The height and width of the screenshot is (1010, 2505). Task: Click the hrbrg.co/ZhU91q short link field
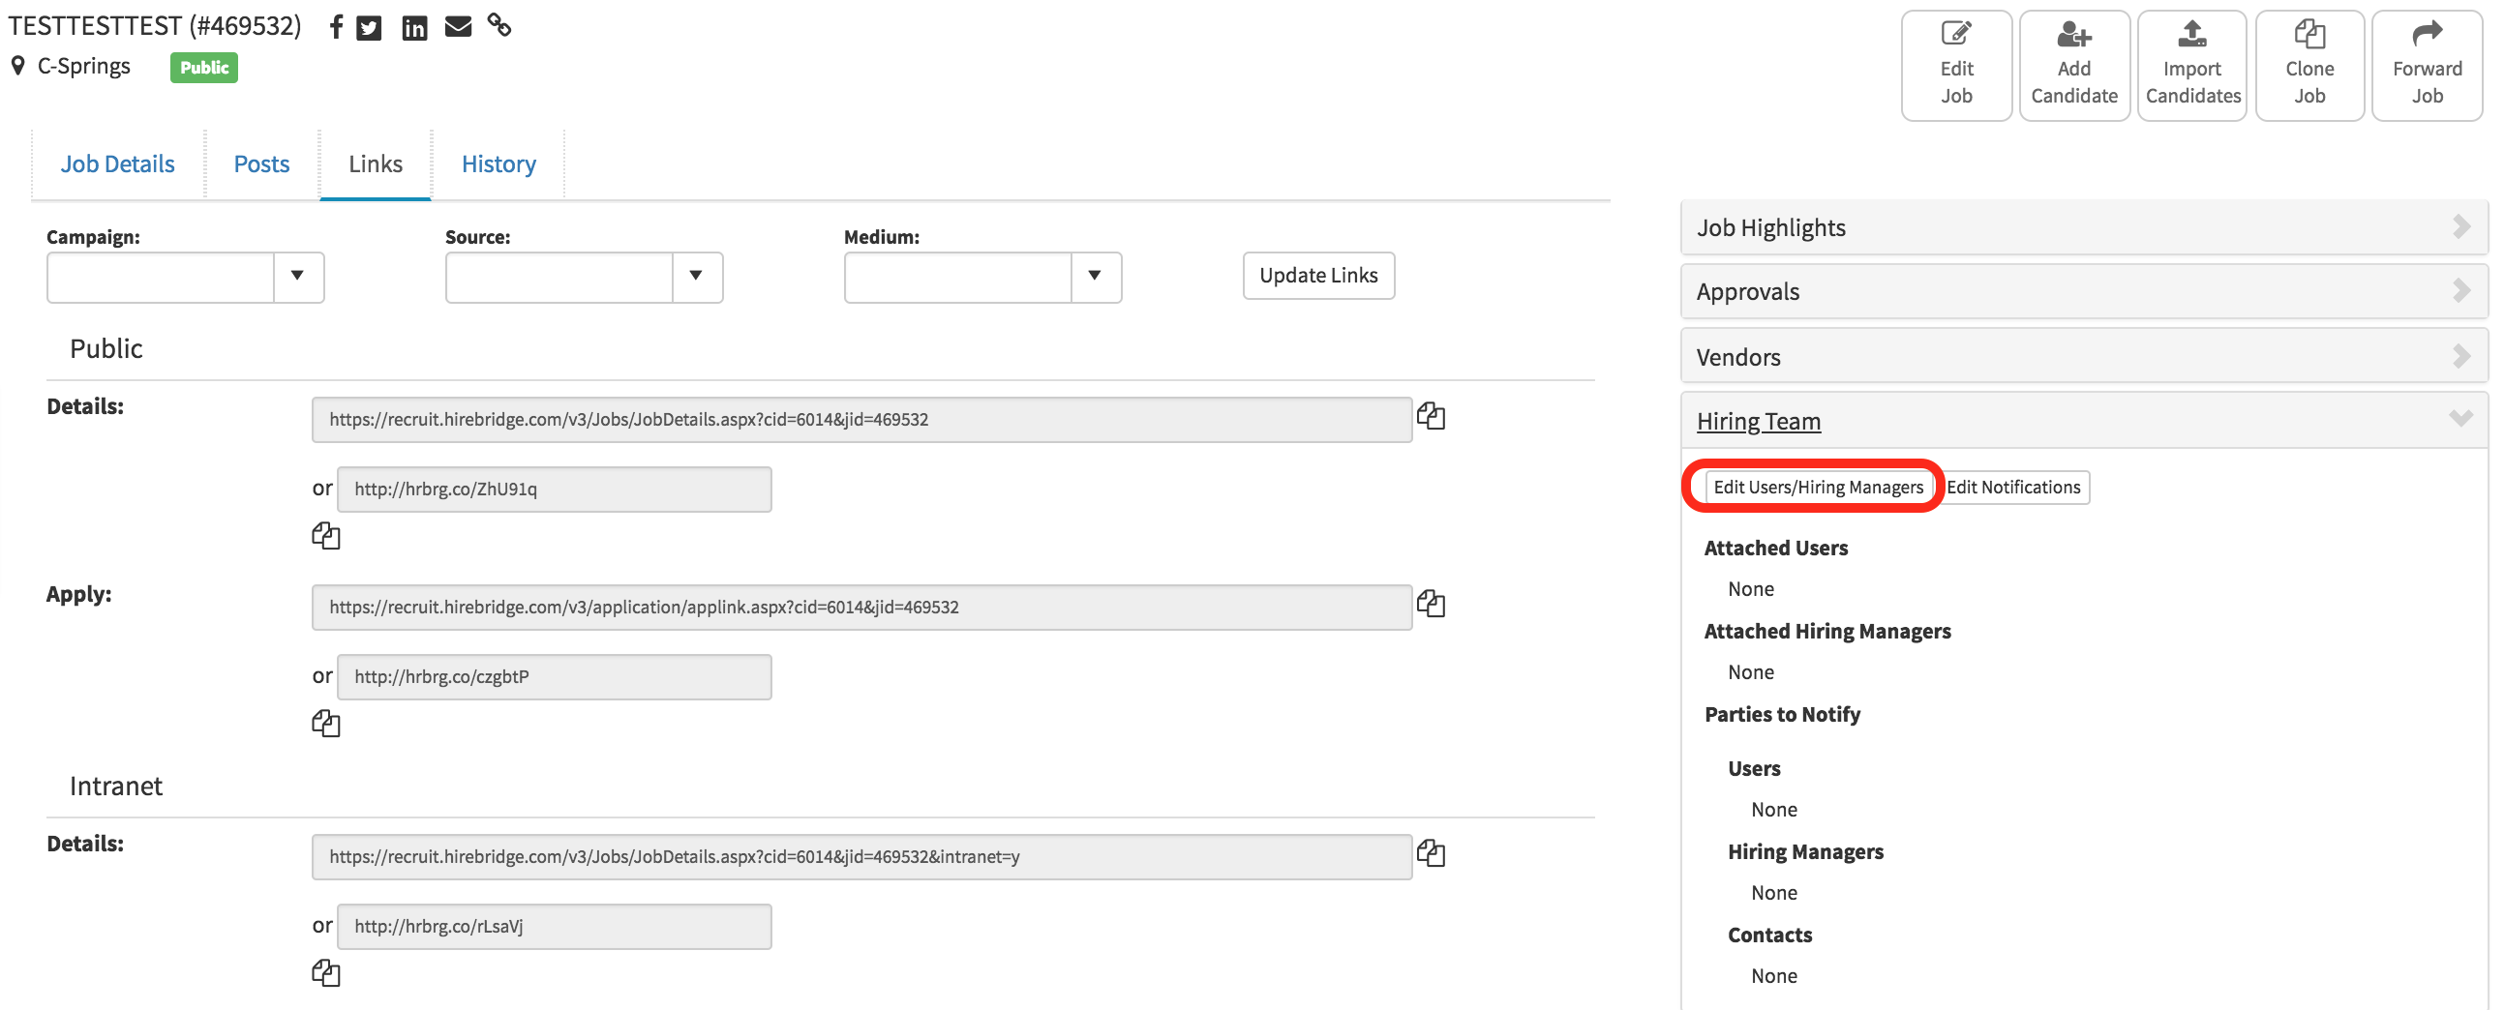(x=554, y=489)
